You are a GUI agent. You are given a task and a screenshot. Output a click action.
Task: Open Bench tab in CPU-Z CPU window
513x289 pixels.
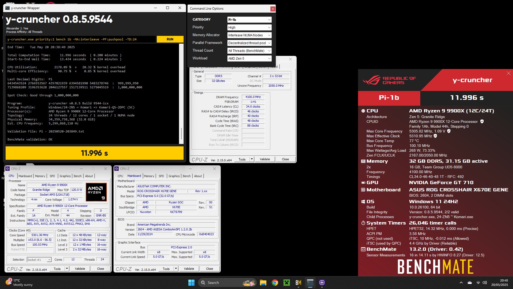(x=78, y=176)
